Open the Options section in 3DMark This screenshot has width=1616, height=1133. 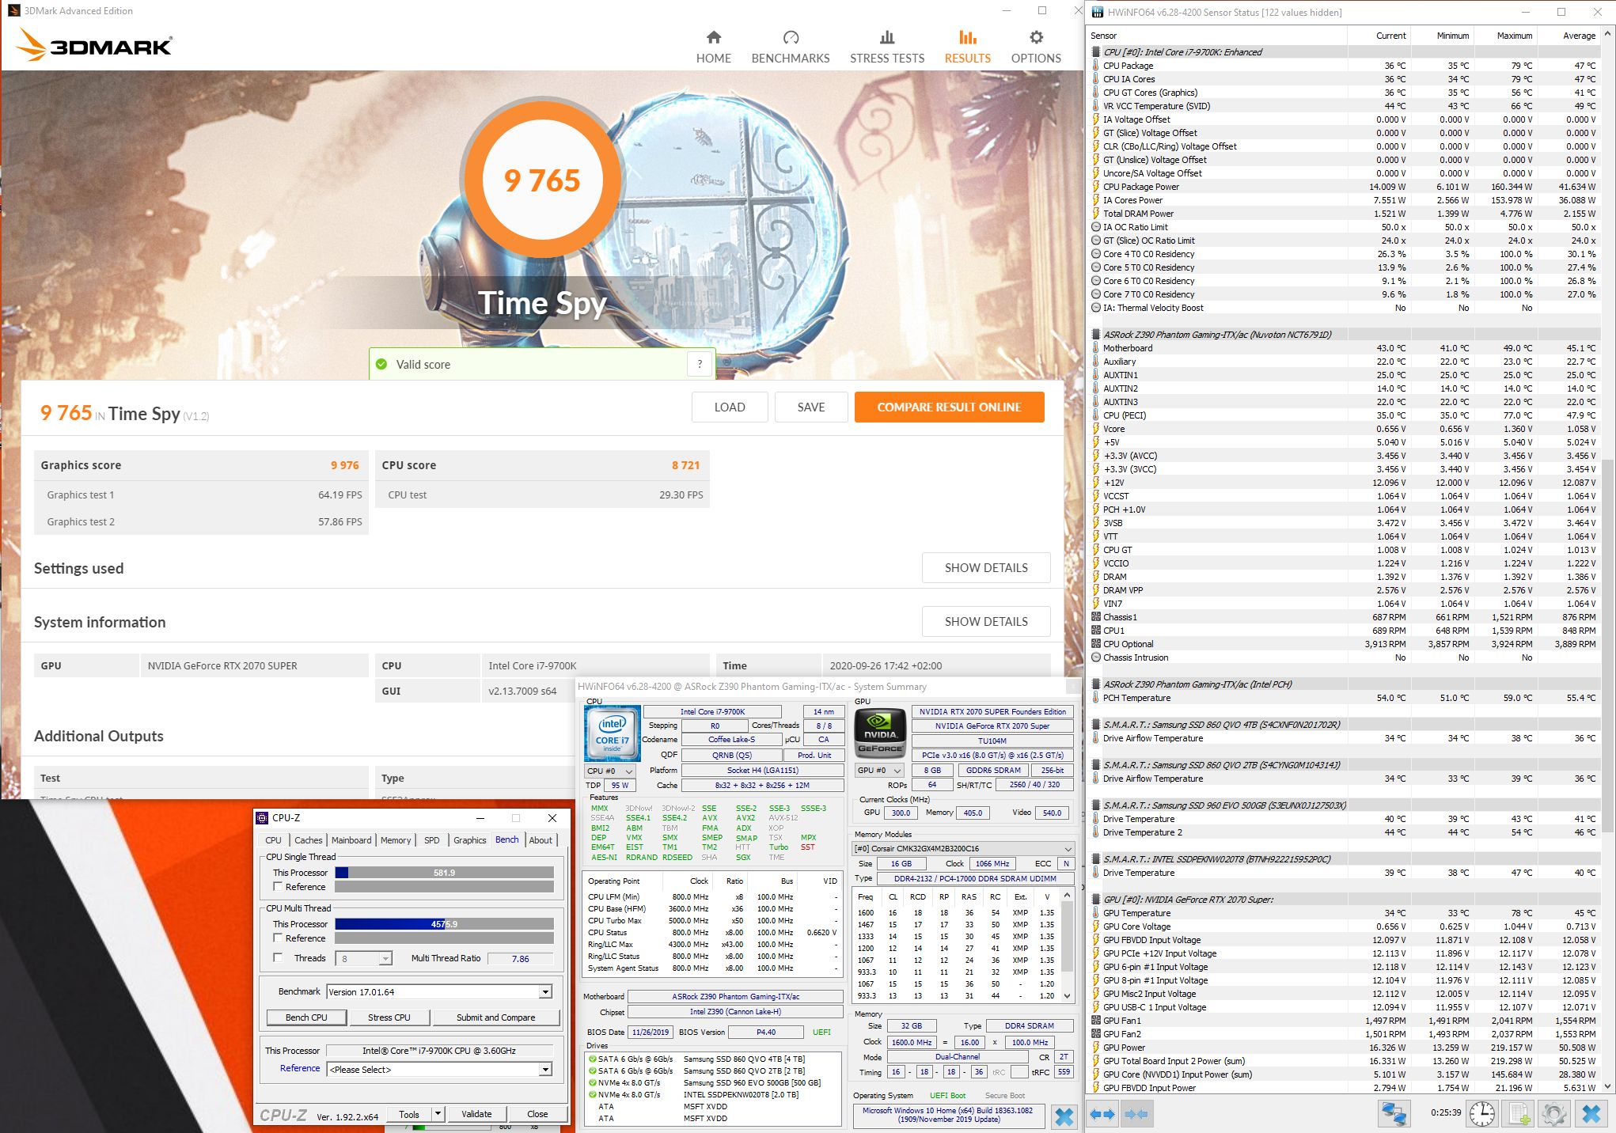1036,47
